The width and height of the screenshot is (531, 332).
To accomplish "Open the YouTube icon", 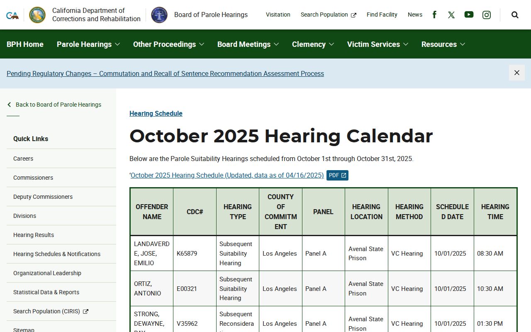I will click(x=469, y=15).
